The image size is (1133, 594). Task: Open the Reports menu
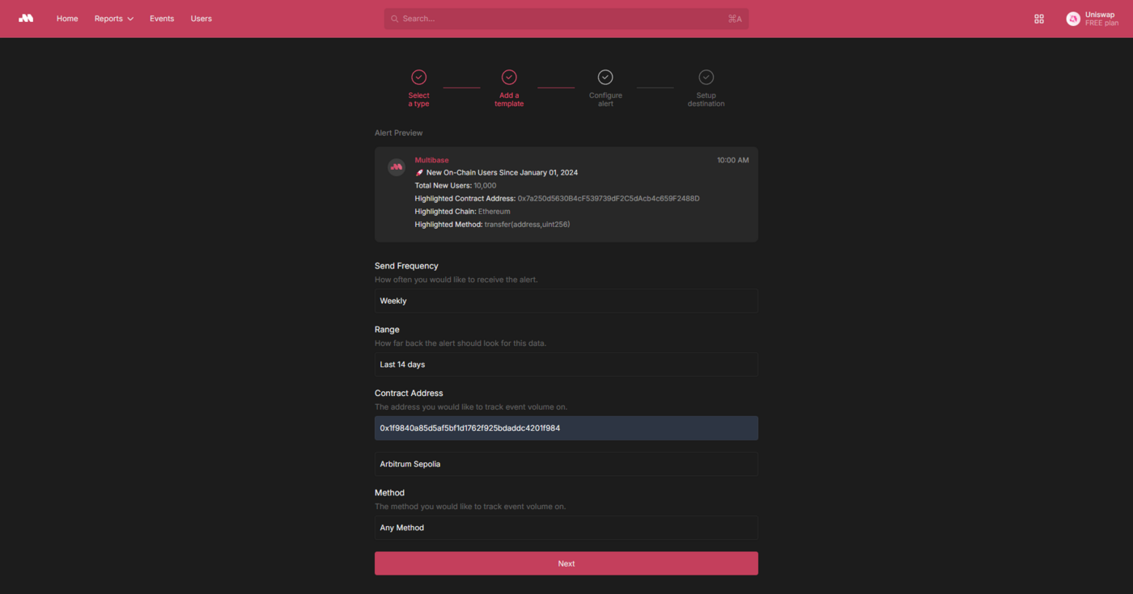[x=114, y=19]
